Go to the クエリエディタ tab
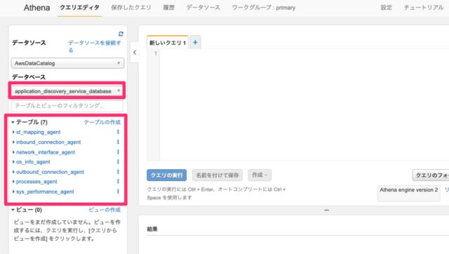The image size is (449, 254). coord(79,8)
